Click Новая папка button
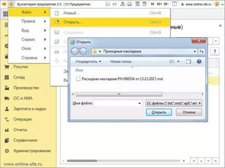This screenshot has height=168, width=225. 121,61
